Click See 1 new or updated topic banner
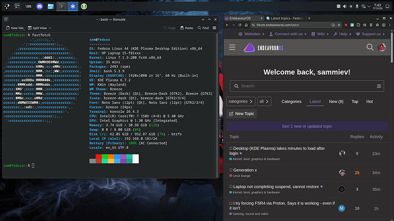 click(307, 126)
